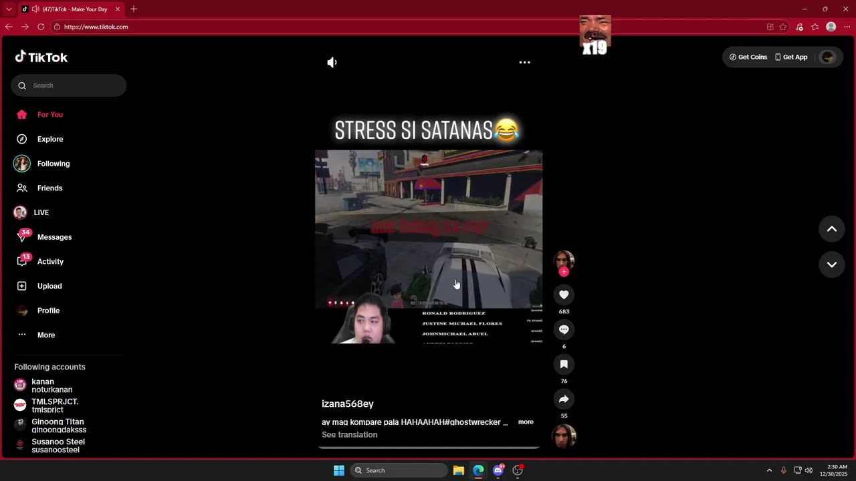Screen dimensions: 856x481
Task: Open File Explorer from taskbar
Action: click(x=459, y=470)
